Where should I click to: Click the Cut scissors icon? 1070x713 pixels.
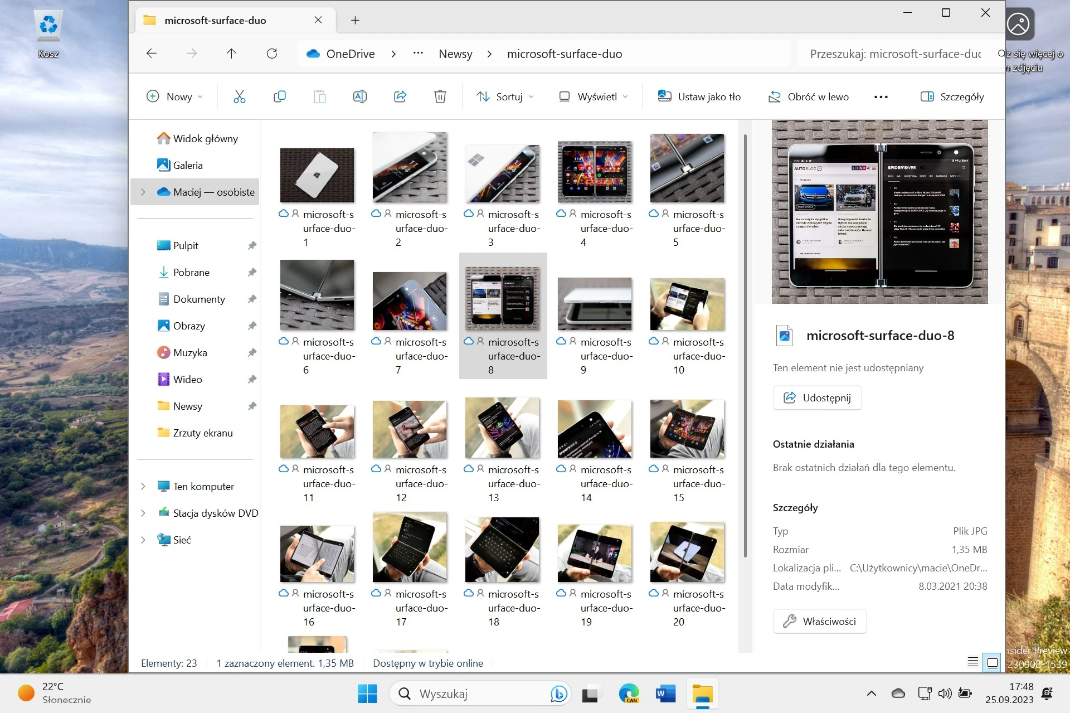click(239, 96)
